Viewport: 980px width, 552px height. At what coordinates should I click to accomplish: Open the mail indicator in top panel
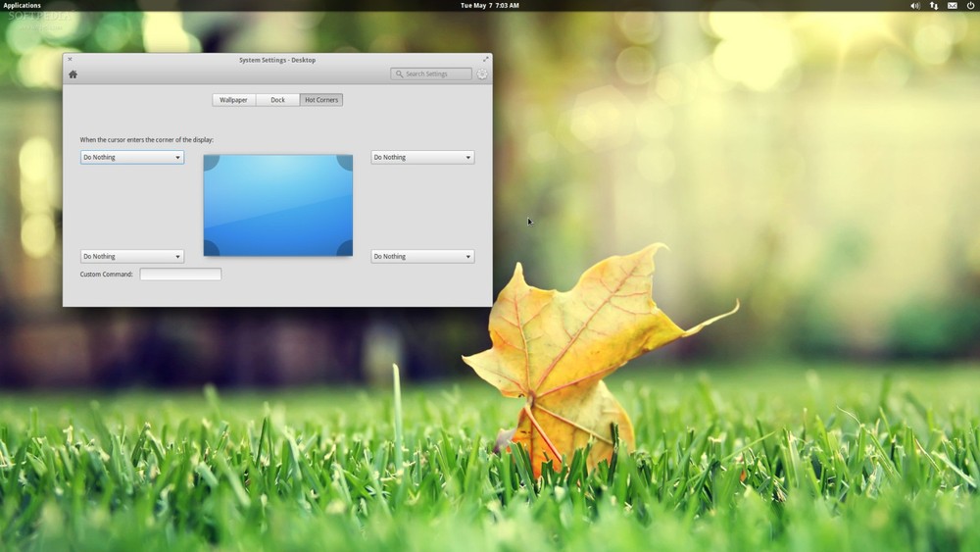coord(952,6)
